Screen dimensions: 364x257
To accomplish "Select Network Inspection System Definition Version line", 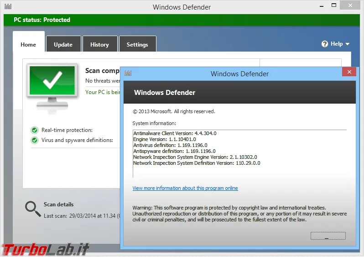I will 197,163.
